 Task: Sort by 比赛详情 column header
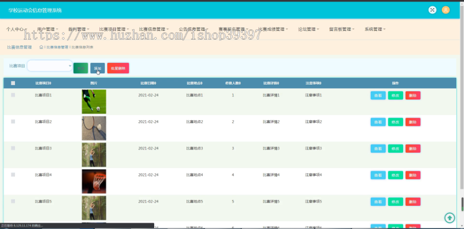pos(271,83)
